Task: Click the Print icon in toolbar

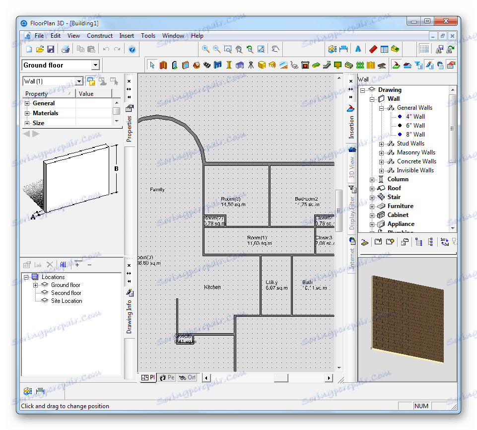Action: click(65, 49)
